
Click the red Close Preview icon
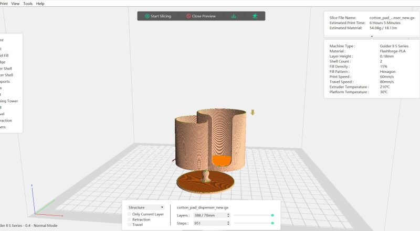click(188, 16)
